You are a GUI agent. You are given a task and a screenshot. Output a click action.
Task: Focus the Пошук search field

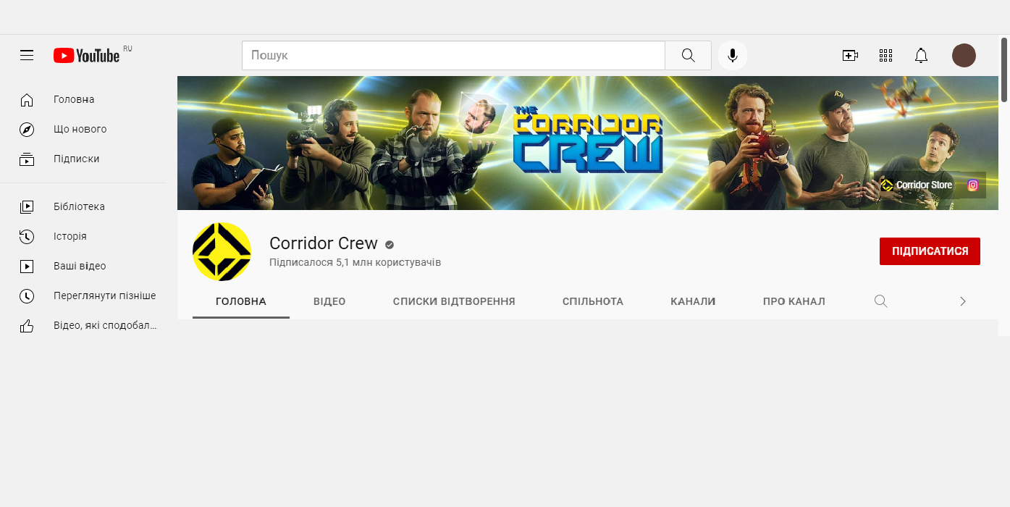coord(453,55)
